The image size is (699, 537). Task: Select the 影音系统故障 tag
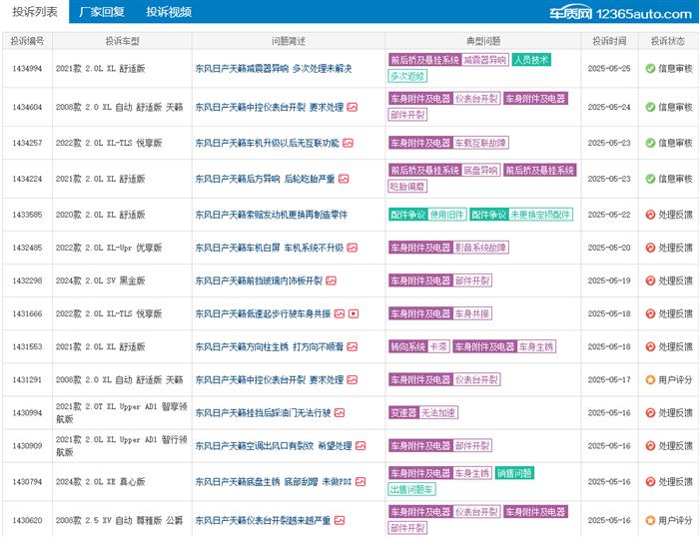point(480,248)
